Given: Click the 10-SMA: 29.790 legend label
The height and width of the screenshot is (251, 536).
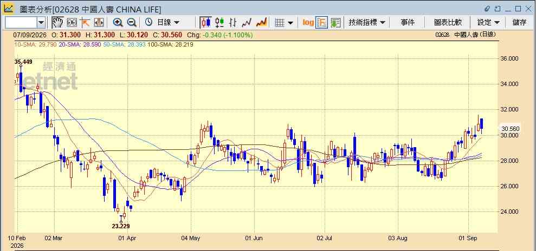Looking at the screenshot, I should click(x=35, y=44).
